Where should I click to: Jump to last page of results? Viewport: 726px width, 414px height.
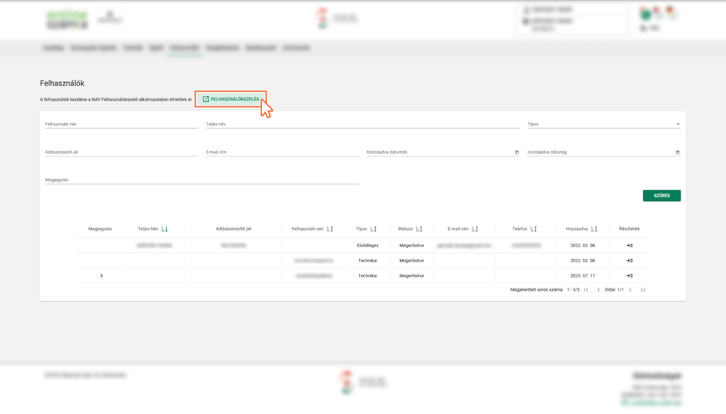(643, 290)
